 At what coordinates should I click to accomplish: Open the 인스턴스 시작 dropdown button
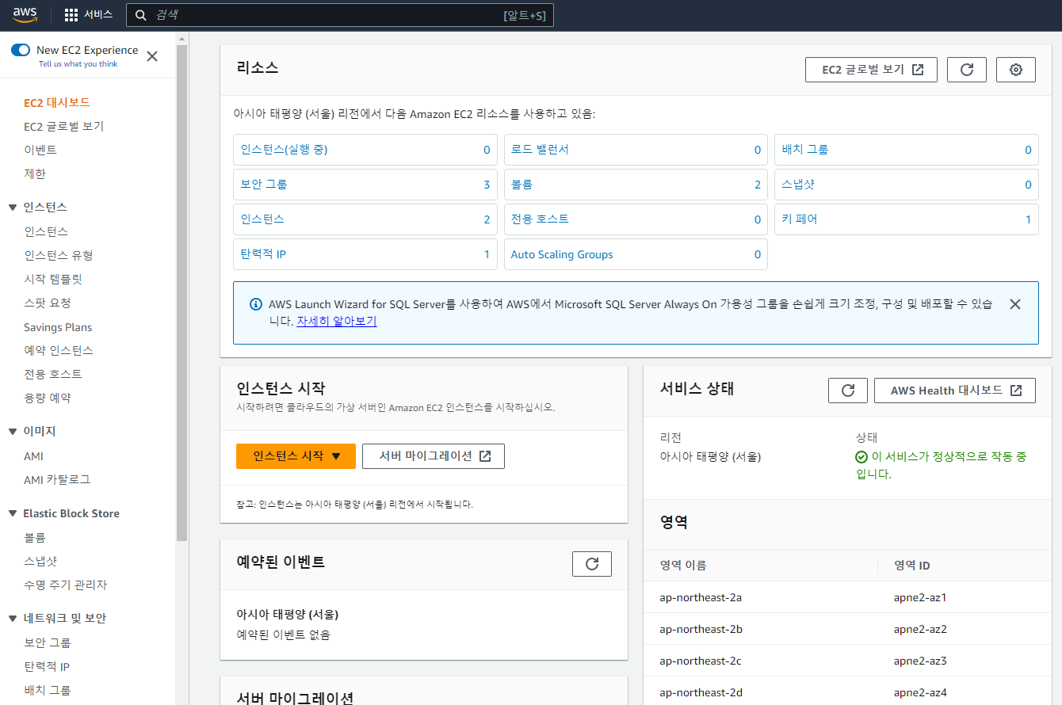tap(296, 456)
